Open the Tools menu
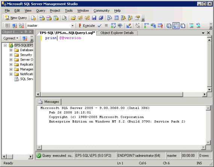The width and height of the screenshot is (214, 167). 69,11
